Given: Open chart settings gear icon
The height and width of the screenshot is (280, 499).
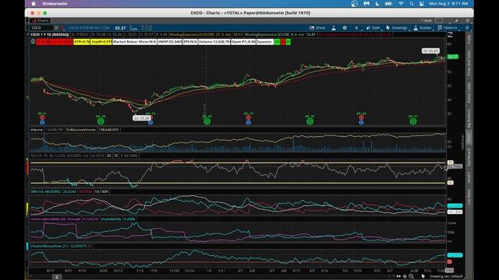Looking at the screenshot, I should 345,28.
